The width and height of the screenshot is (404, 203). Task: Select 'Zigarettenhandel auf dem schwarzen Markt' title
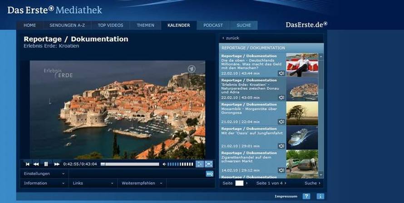point(246,159)
